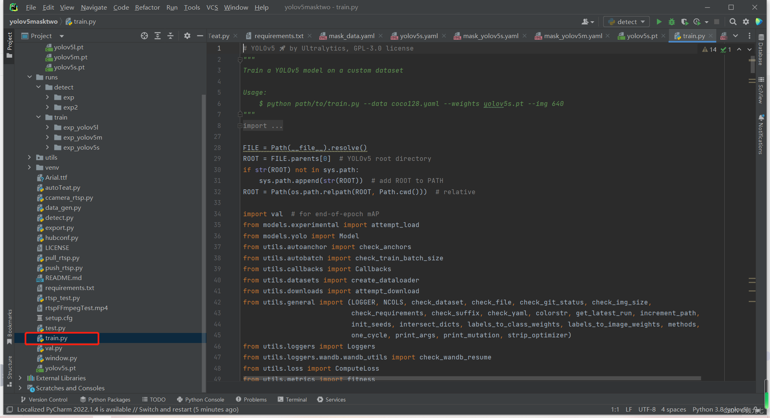Expand the utils folder
The height and width of the screenshot is (418, 770).
[x=30, y=157]
